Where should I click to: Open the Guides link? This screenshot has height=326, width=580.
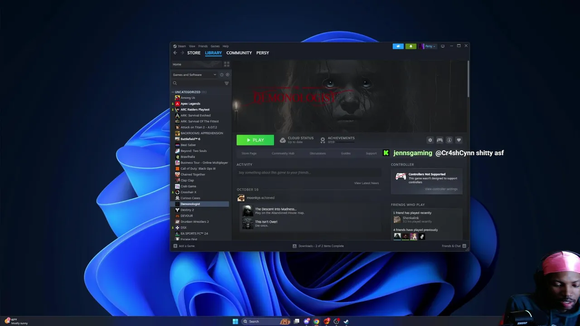tap(346, 153)
